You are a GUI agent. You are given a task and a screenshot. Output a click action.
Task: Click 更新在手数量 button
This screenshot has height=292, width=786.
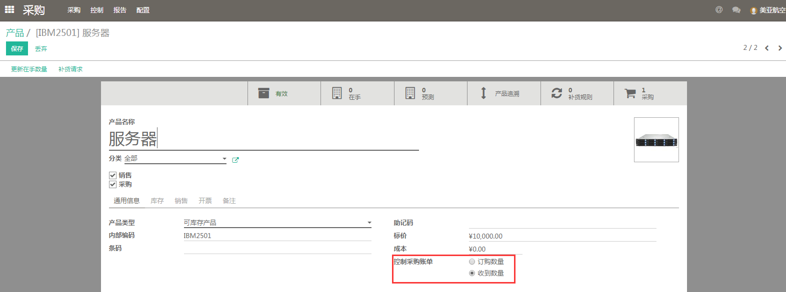[29, 69]
